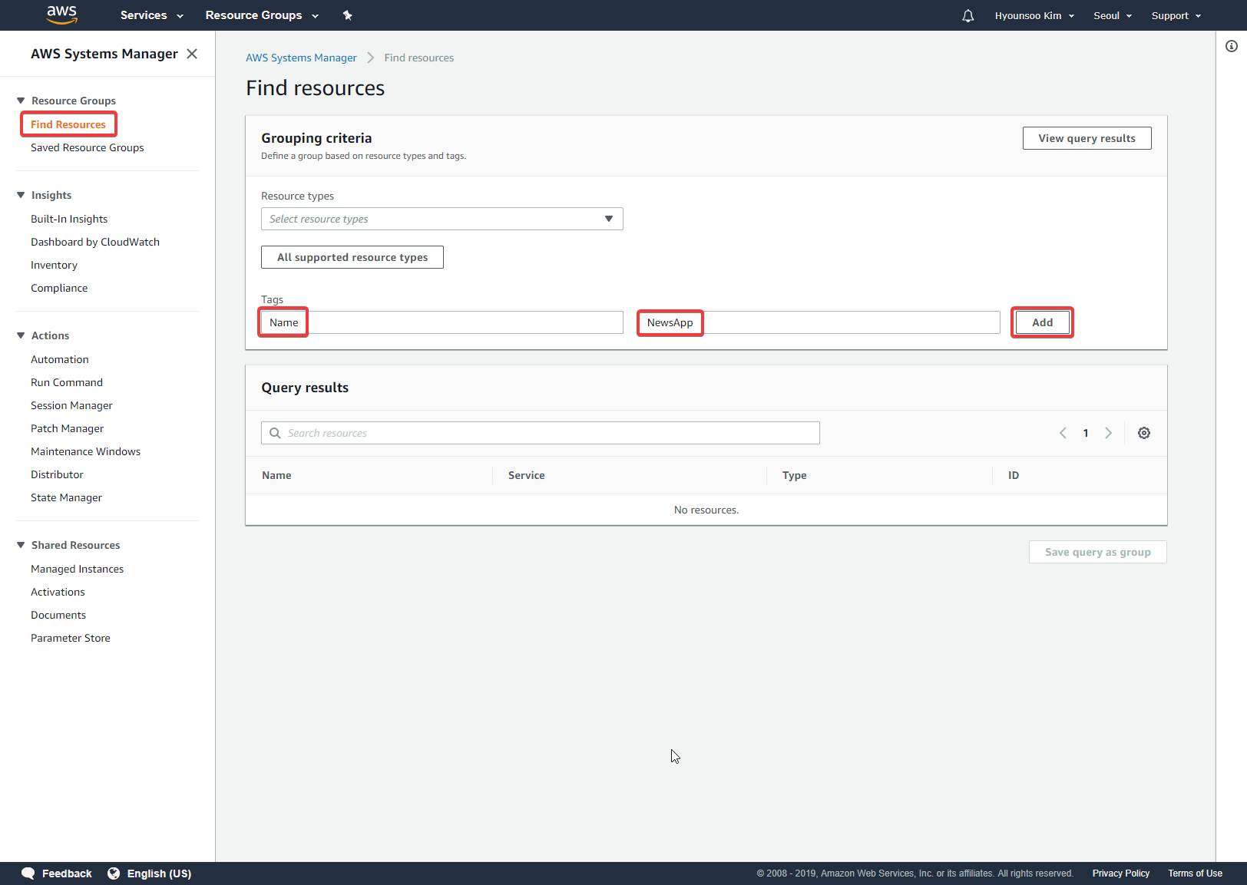
Task: Open Built-In Insights
Action: (69, 219)
